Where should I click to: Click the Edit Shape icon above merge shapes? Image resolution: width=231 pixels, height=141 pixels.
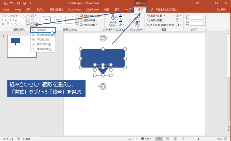tap(33, 16)
